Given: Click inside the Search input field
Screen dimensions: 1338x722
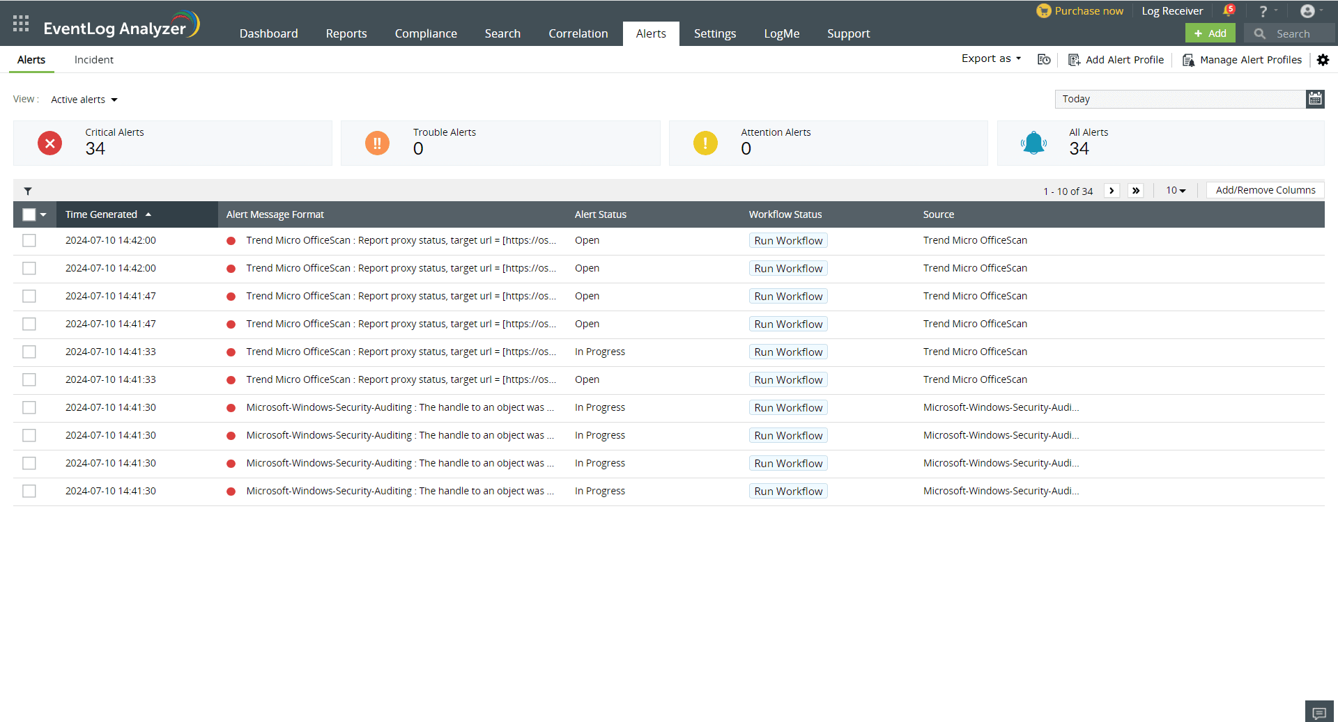Looking at the screenshot, I should pos(1296,33).
